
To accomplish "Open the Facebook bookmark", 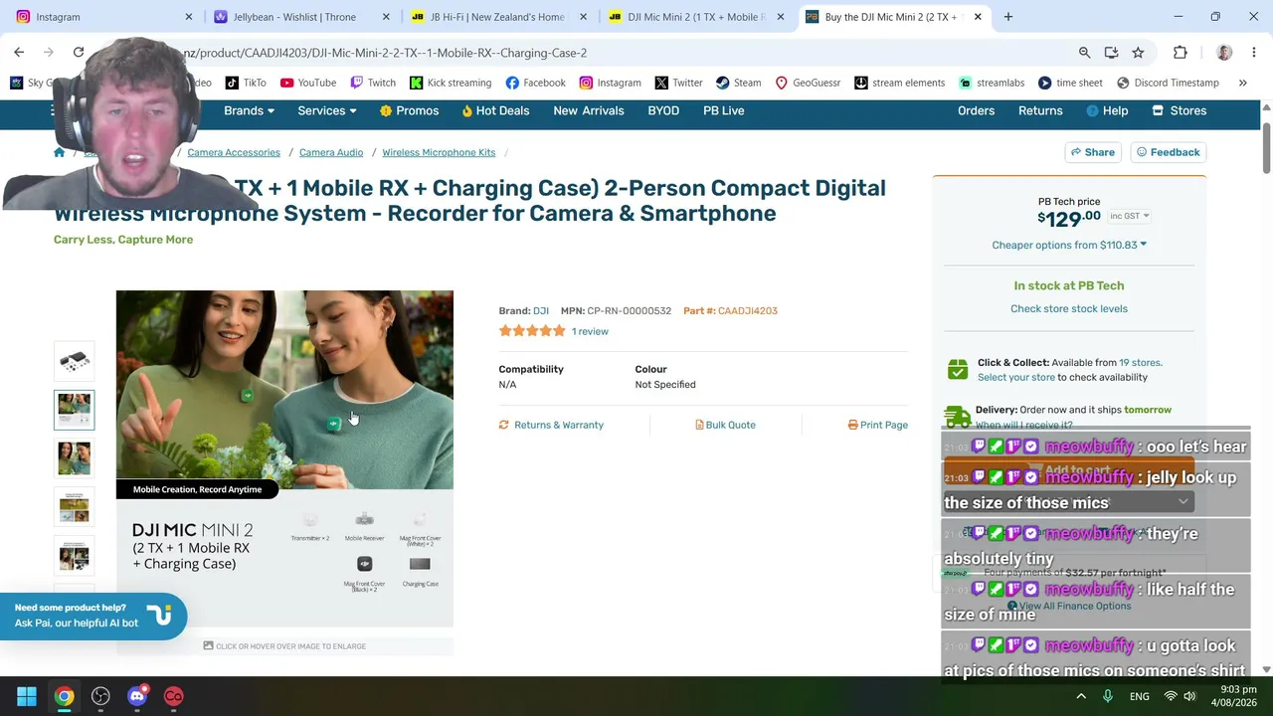I will [x=535, y=83].
